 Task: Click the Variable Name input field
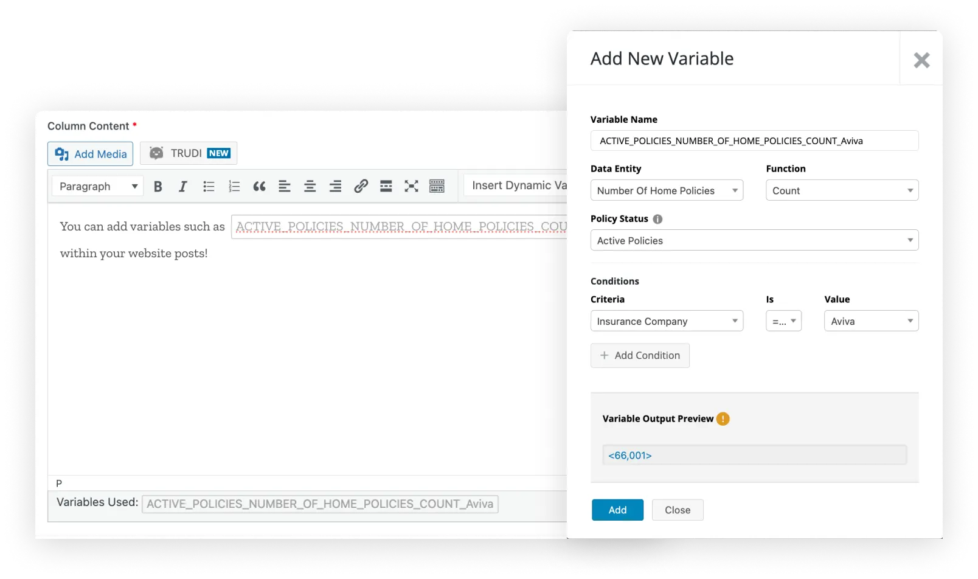(x=754, y=140)
